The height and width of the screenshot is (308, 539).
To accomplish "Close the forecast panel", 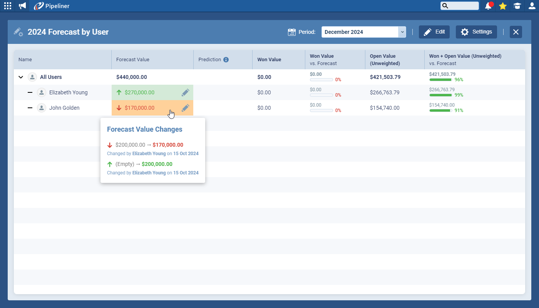I will pyautogui.click(x=516, y=32).
